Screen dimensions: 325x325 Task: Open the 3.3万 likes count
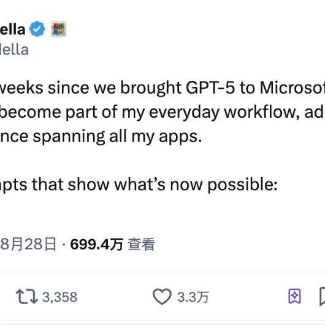coord(193,297)
